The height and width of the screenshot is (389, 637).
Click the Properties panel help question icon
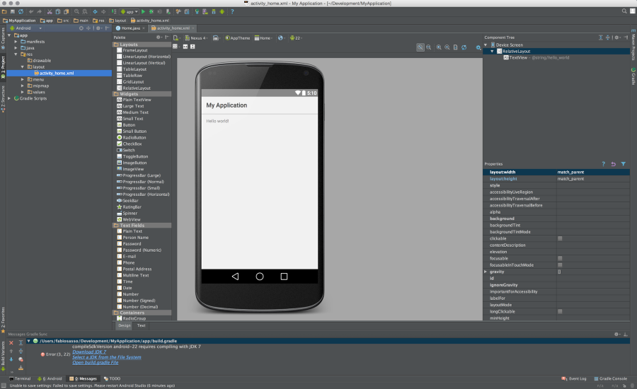click(603, 164)
